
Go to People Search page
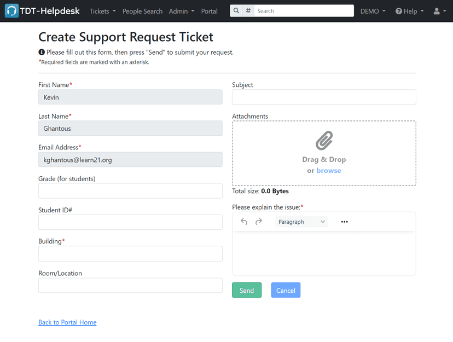click(142, 11)
